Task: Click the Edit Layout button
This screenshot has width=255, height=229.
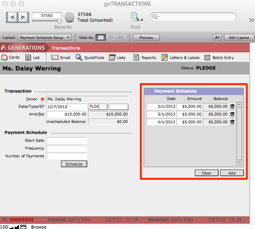Action: [239, 37]
